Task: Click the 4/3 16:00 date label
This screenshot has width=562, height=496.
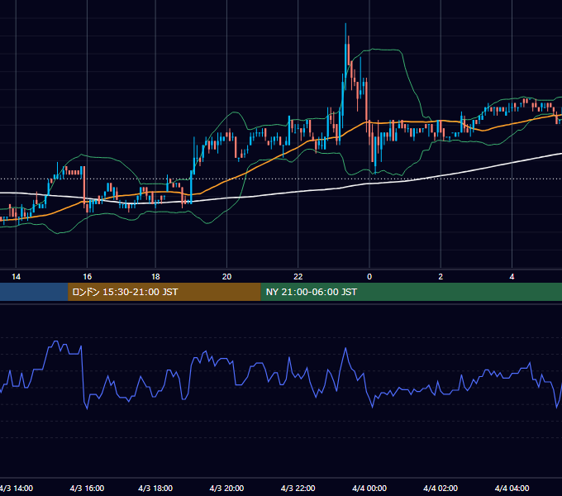Action: pyautogui.click(x=87, y=488)
